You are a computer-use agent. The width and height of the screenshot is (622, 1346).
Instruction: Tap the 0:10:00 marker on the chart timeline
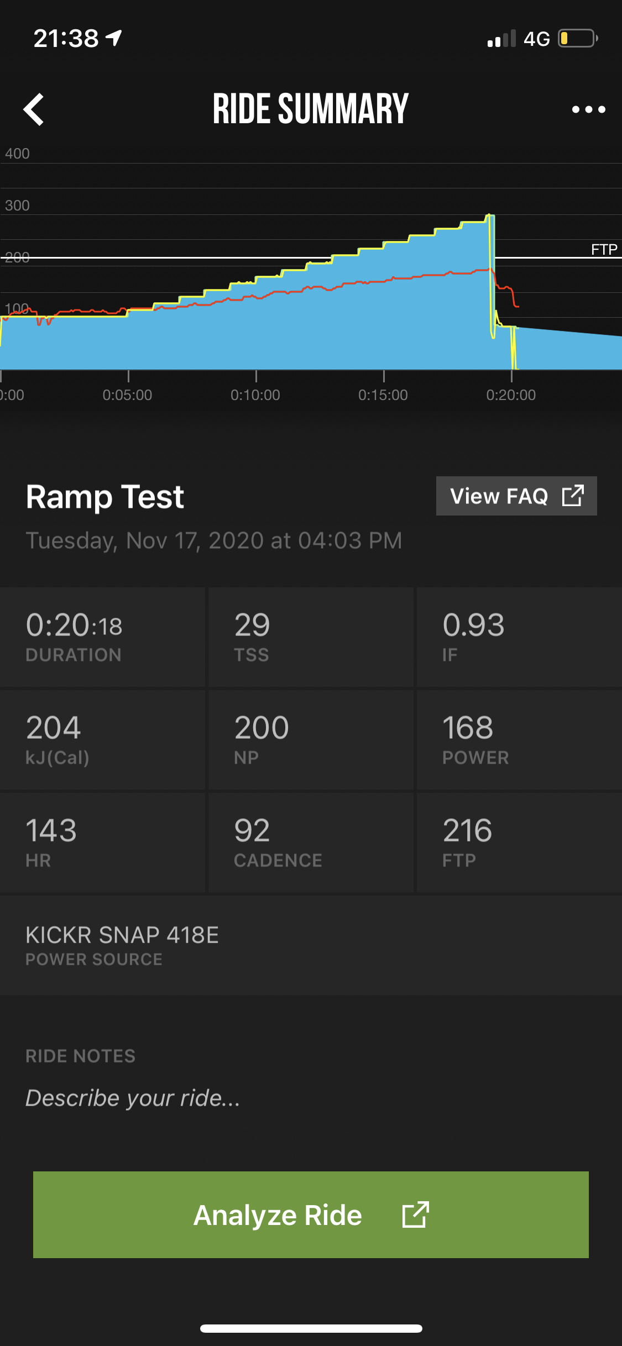255,395
